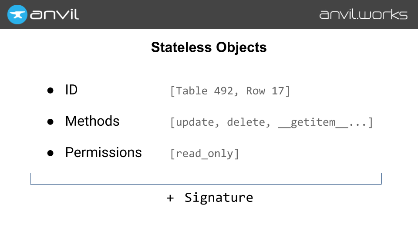Select the "Stateless Objects" slide title
The width and height of the screenshot is (418, 235).
pos(209,47)
